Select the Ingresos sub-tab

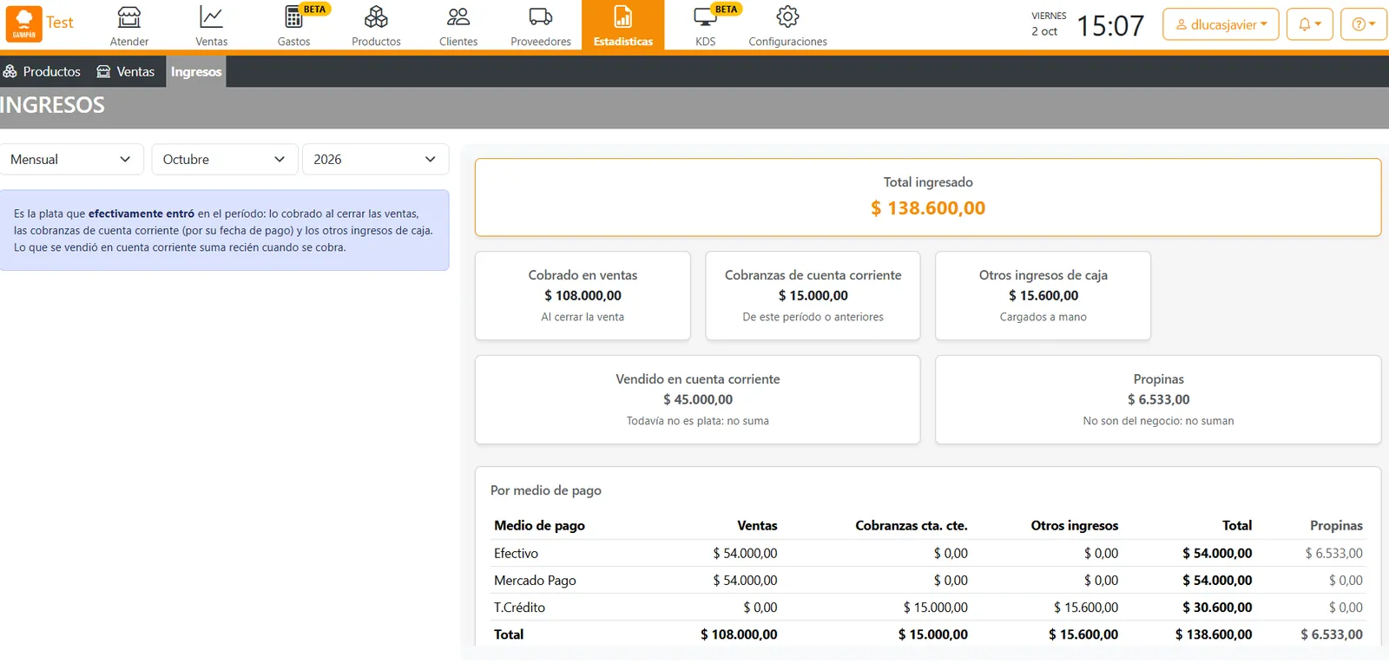[196, 71]
